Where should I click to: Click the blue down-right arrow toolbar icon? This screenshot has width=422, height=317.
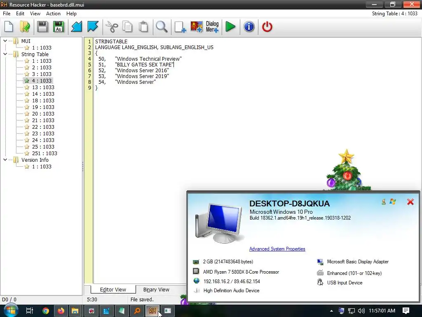click(93, 27)
